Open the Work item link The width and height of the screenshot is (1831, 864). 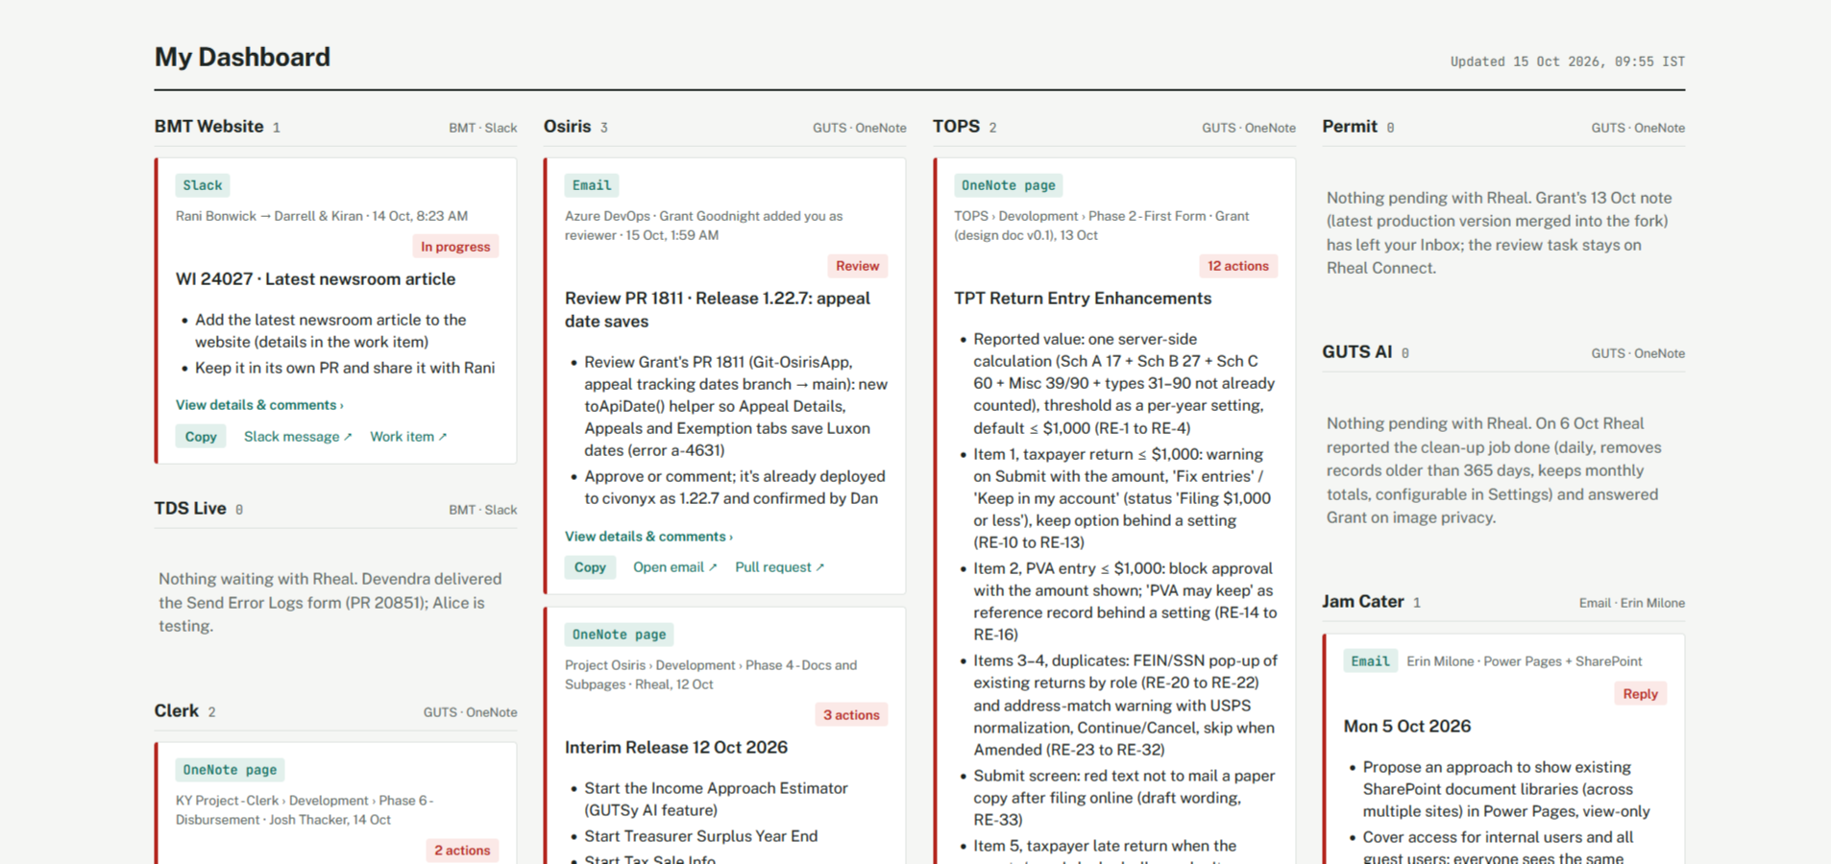point(408,437)
